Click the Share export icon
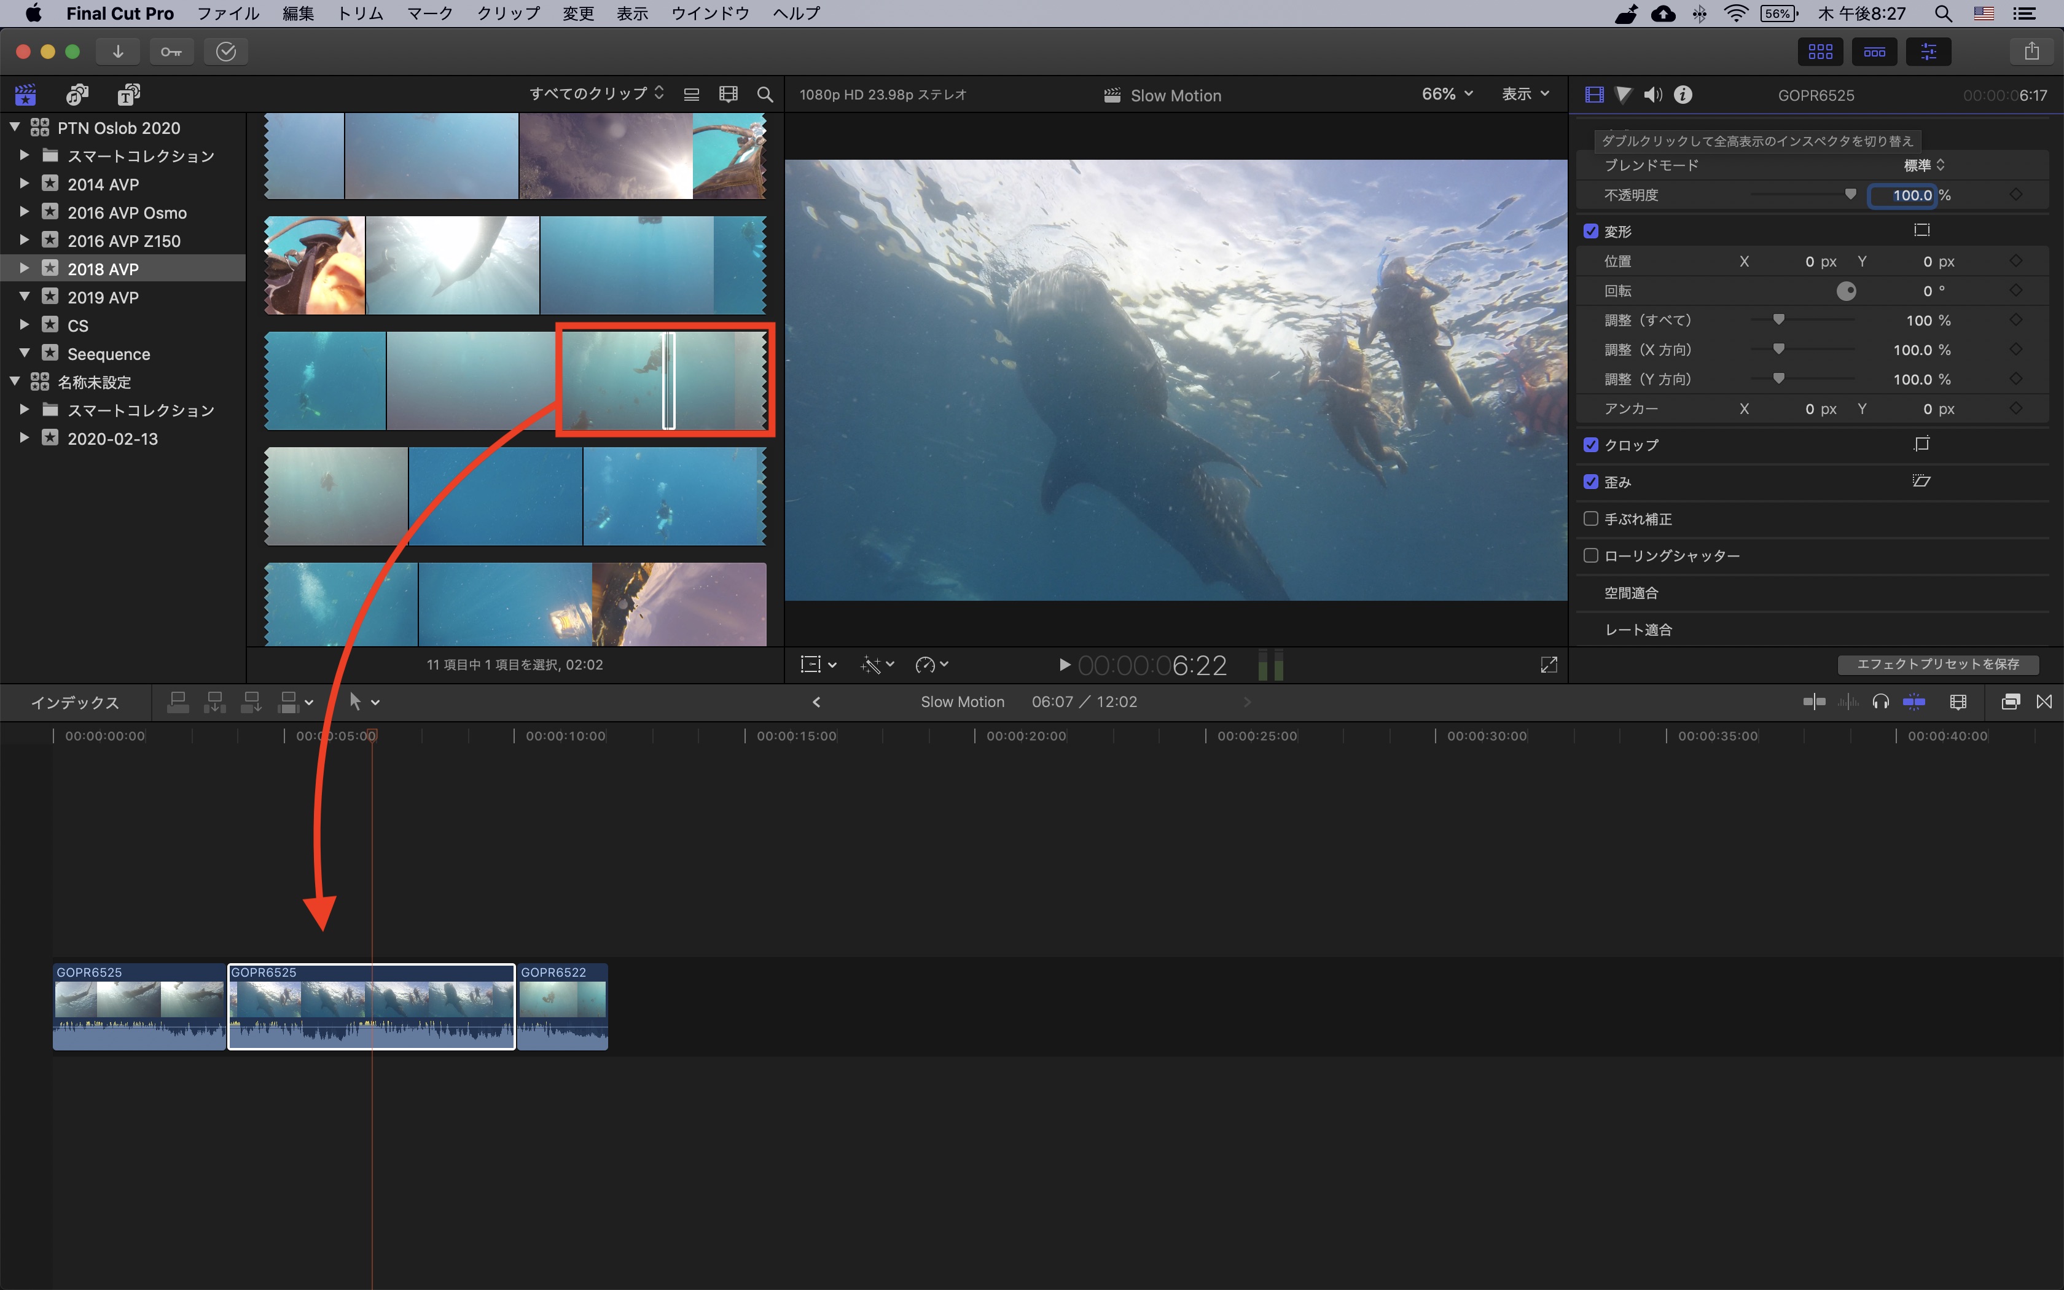Screen dimensions: 2064x1290 [2031, 51]
